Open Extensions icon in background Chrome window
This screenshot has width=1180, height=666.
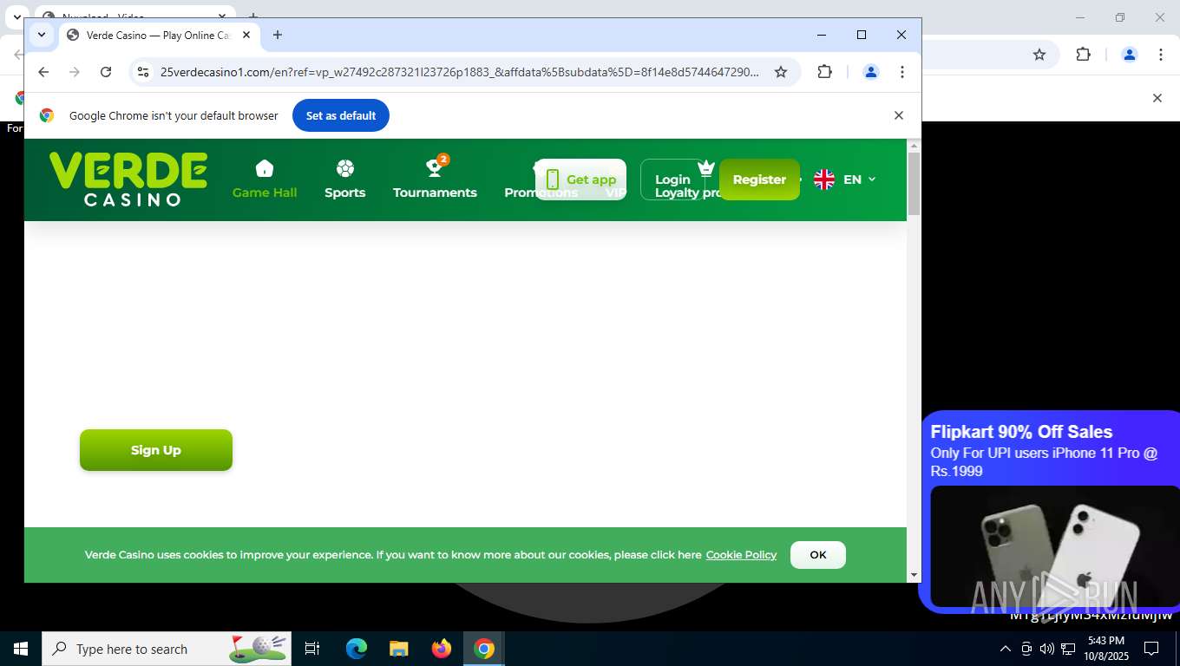pyautogui.click(x=1084, y=55)
